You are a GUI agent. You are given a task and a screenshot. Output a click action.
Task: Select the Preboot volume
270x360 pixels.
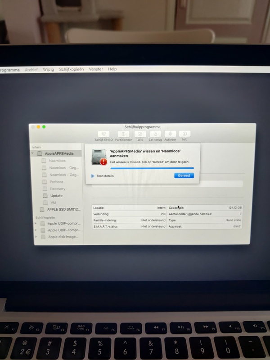coord(56,182)
